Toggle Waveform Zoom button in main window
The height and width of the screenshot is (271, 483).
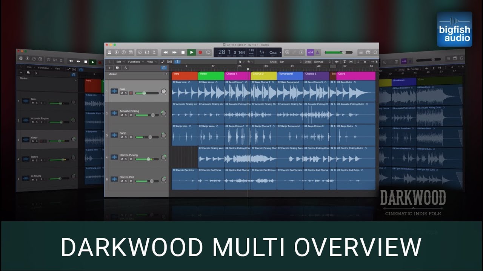(337, 62)
